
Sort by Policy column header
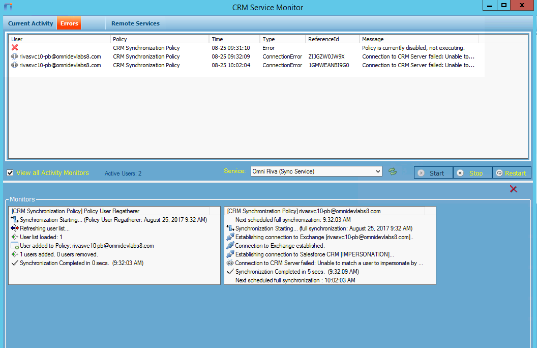160,39
